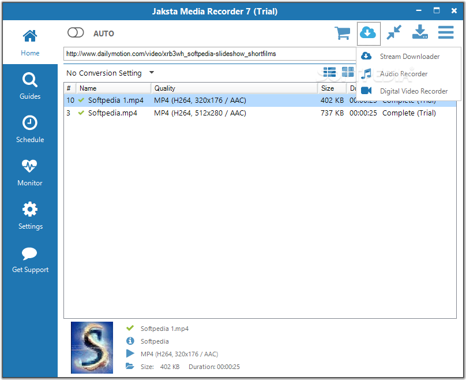Click the 737 KB size cell
The width and height of the screenshot is (466, 380).
pos(332,113)
